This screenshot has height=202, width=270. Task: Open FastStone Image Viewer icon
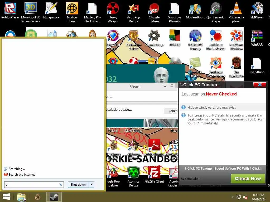click(216, 68)
